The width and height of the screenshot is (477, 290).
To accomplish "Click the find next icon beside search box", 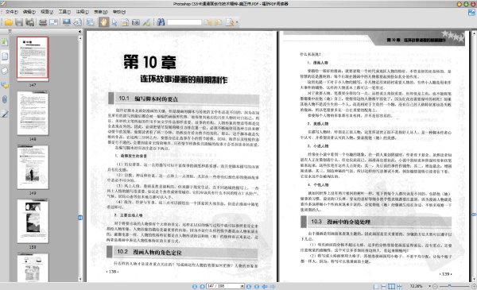I will (218, 22).
